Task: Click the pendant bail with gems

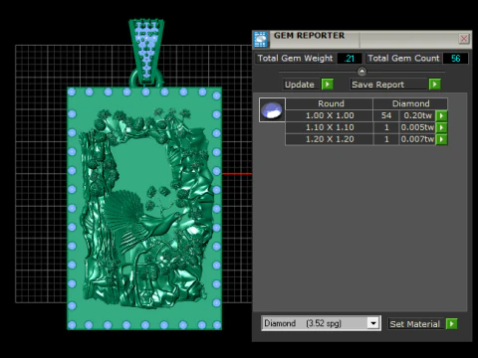Action: click(146, 52)
